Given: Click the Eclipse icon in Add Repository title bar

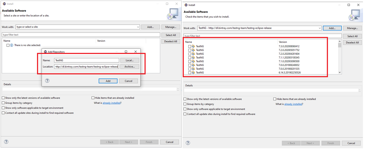Looking at the screenshot, I should point(45,52).
